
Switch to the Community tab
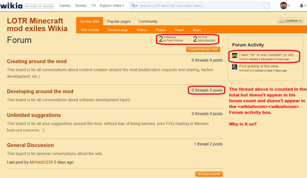click(x=148, y=21)
